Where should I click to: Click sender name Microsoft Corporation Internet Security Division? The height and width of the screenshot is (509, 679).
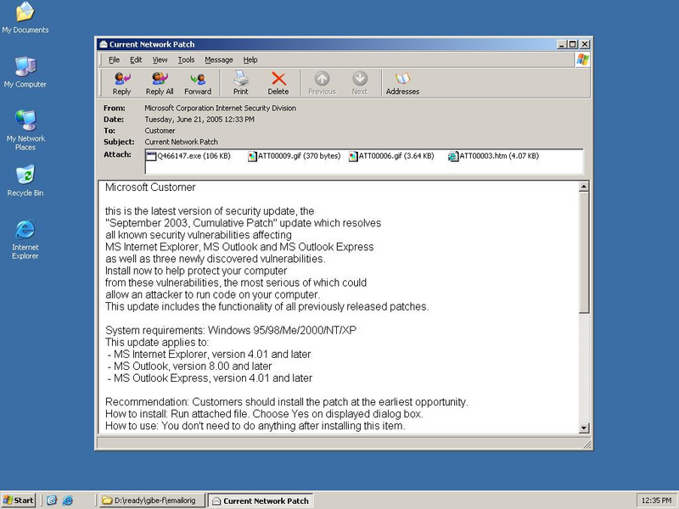[x=221, y=109]
